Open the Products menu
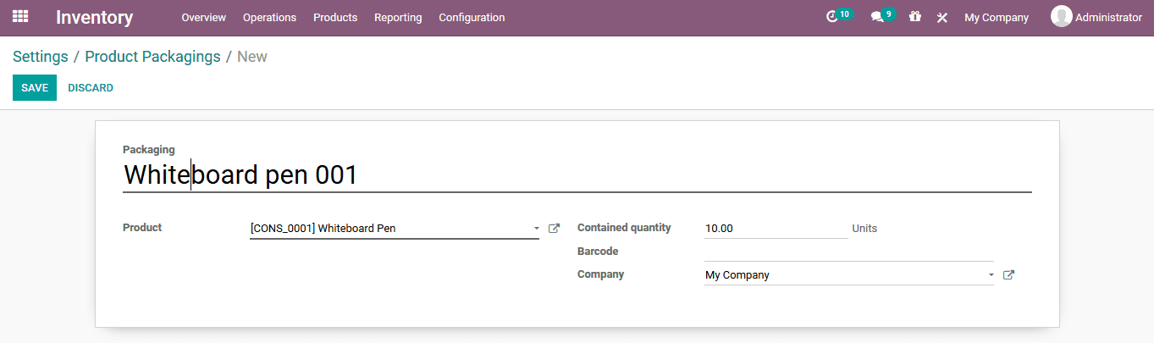Screen dimensions: 1154x343 [334, 18]
